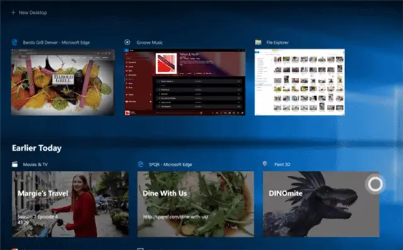Click the Movies & TV label
403x250 pixels.
[35, 165]
